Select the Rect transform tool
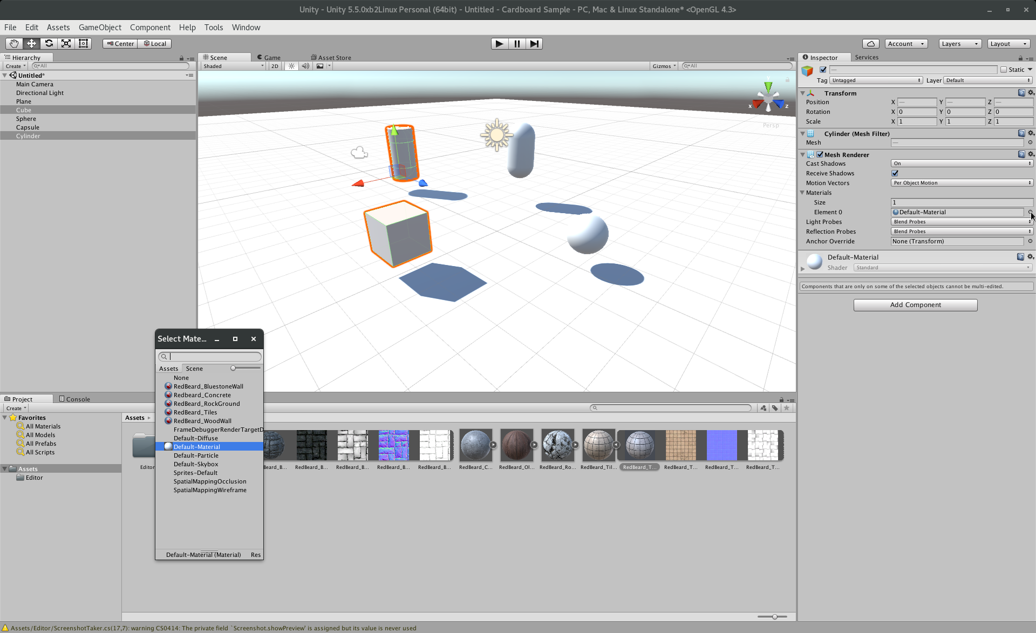This screenshot has width=1036, height=633. (x=83, y=44)
